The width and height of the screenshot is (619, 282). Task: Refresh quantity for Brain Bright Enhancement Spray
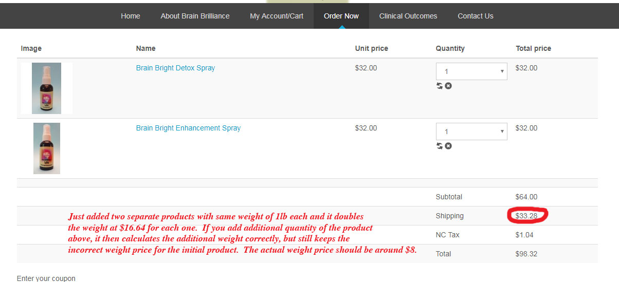[440, 146]
